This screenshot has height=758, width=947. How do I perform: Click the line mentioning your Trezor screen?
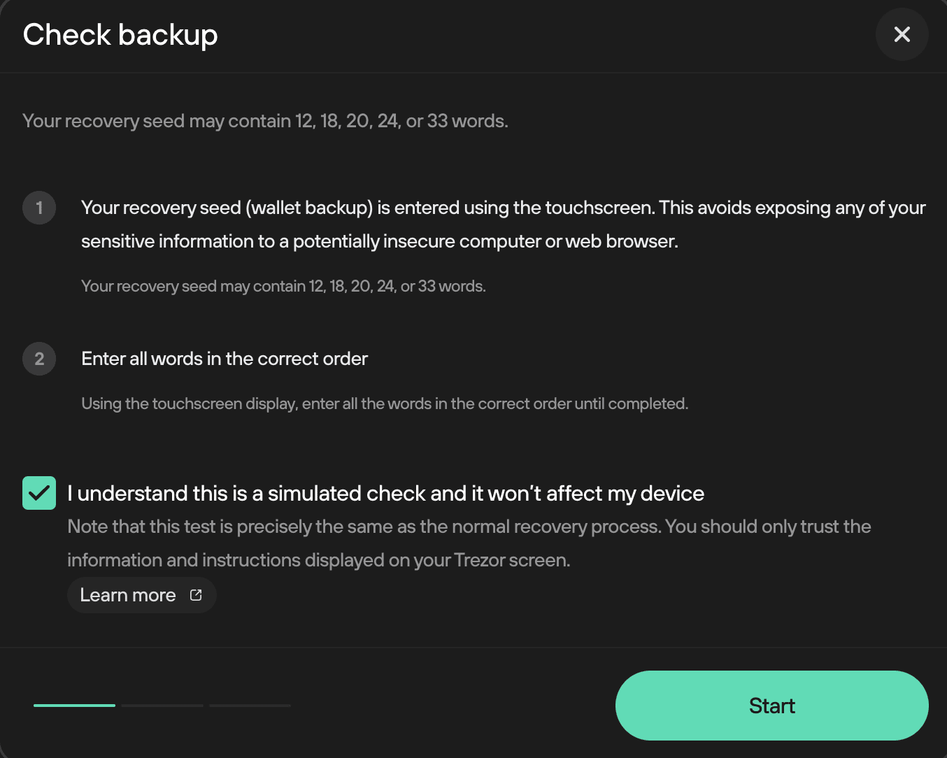(x=319, y=560)
